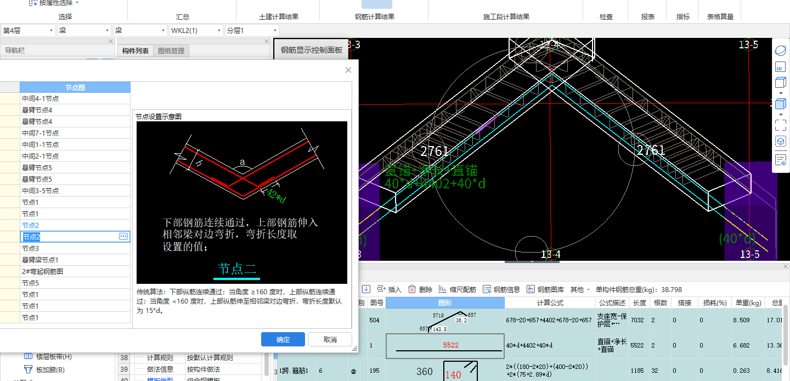Image resolution: width=790 pixels, height=381 pixels.
Task: Switch to 2D view icon
Action: (x=781, y=67)
